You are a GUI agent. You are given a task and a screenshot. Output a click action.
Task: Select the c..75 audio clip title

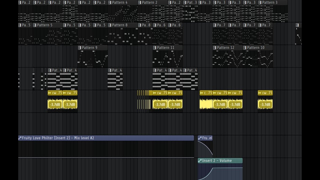[208, 93]
